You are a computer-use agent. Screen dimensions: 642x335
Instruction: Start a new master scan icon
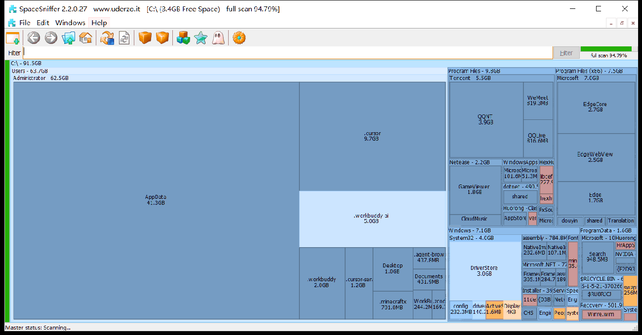coord(107,38)
